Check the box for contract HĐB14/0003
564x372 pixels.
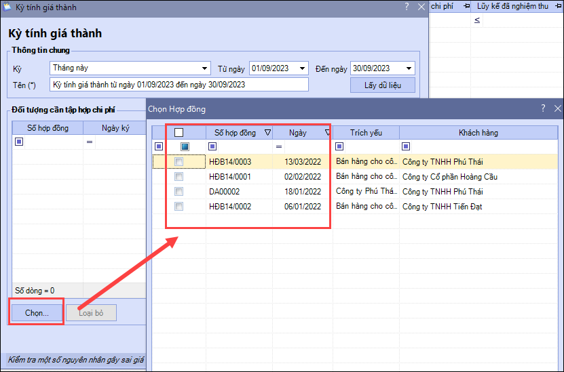pyautogui.click(x=179, y=162)
